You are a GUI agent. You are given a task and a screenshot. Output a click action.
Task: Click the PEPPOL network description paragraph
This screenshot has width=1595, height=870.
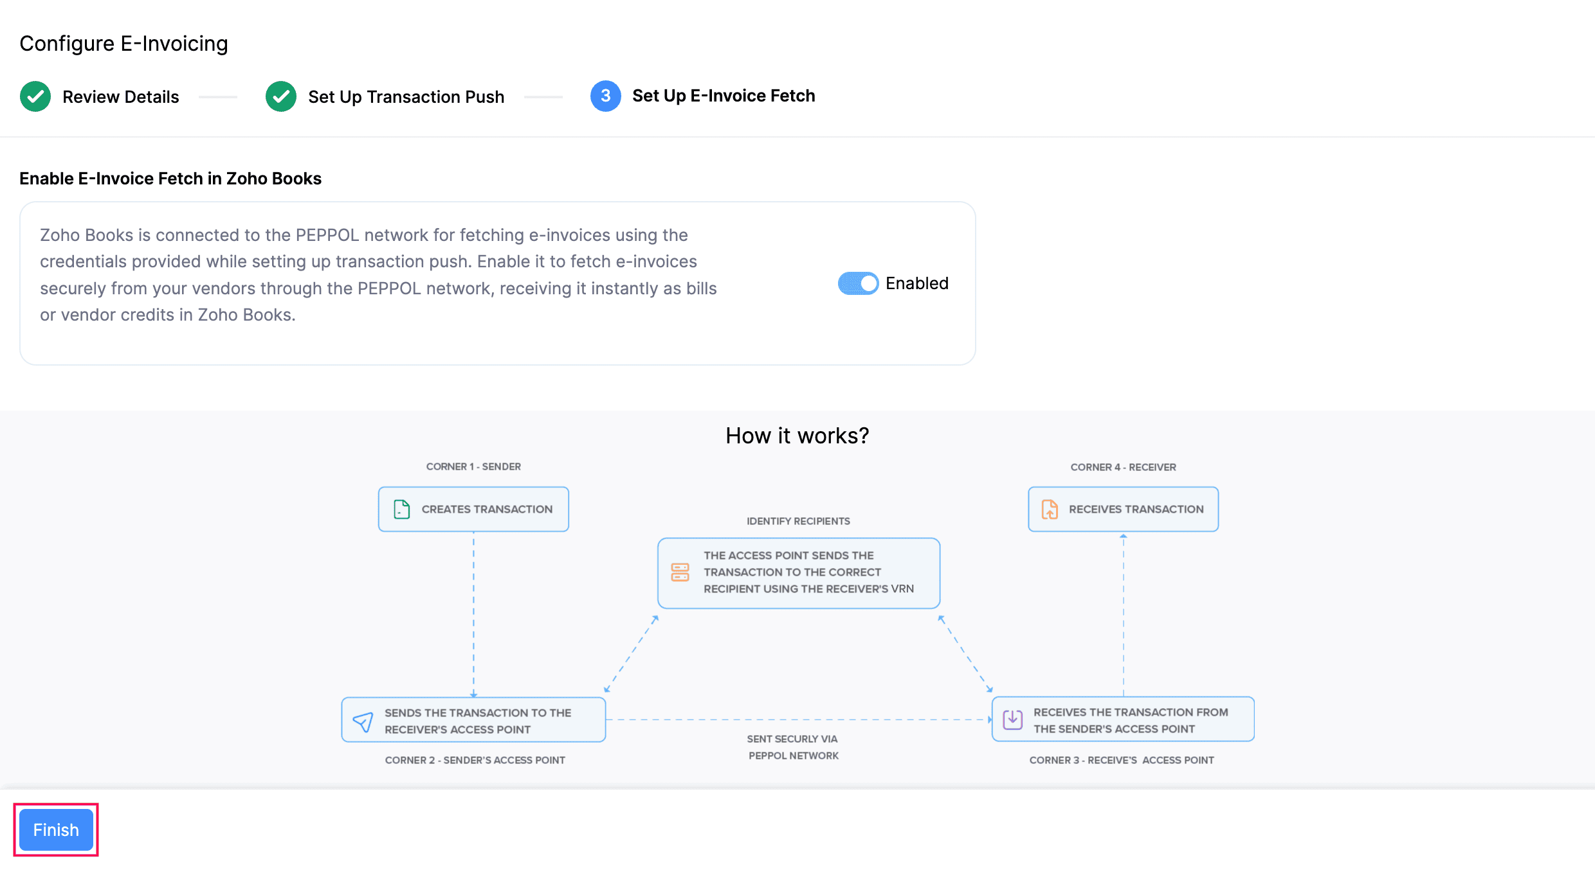pyautogui.click(x=378, y=275)
